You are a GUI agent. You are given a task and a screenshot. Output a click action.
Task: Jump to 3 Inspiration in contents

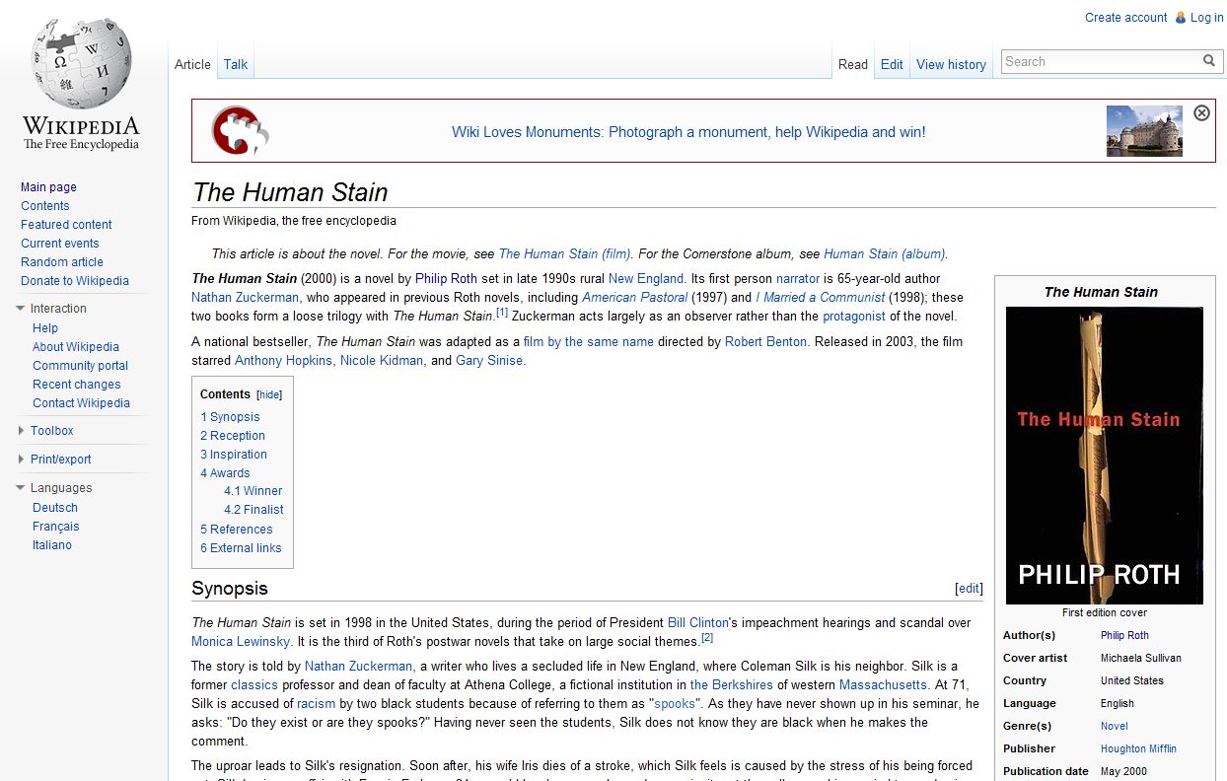(234, 455)
